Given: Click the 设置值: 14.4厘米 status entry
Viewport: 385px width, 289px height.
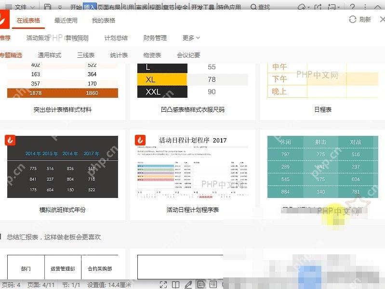Looking at the screenshot, I should click(109, 285).
